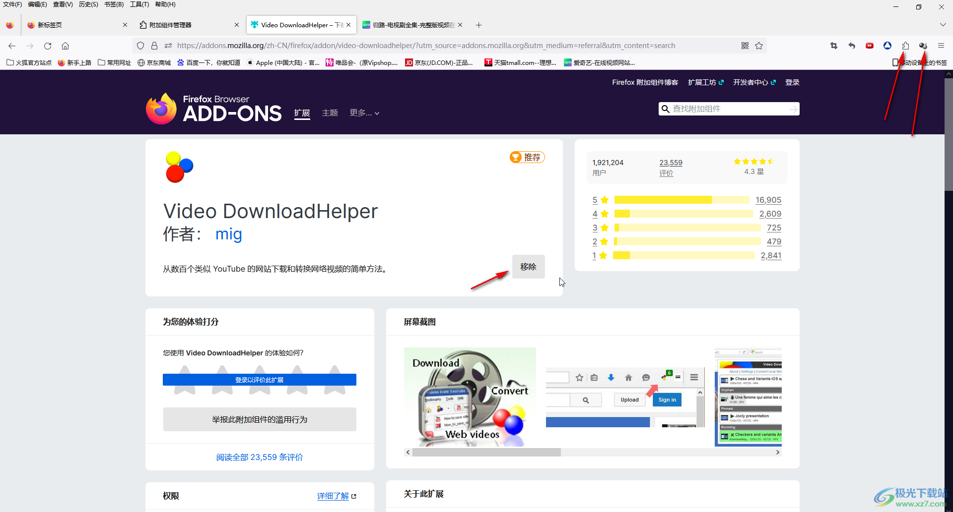
Task: Open the 爱奇艺 bookmark
Action: tap(599, 62)
